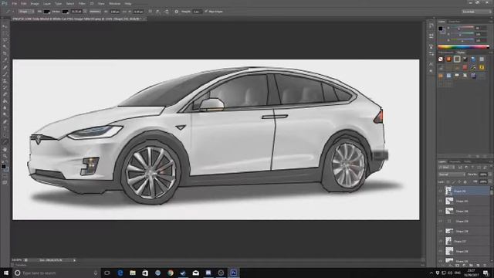
Task: Toggle visibility of Shape 236 layer
Action: [441, 252]
